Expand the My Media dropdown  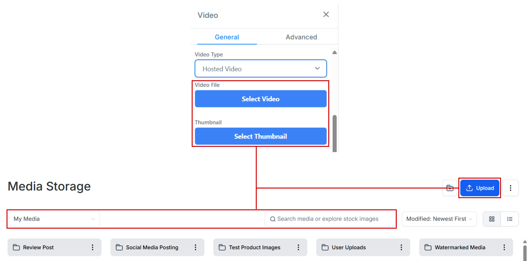tap(54, 219)
